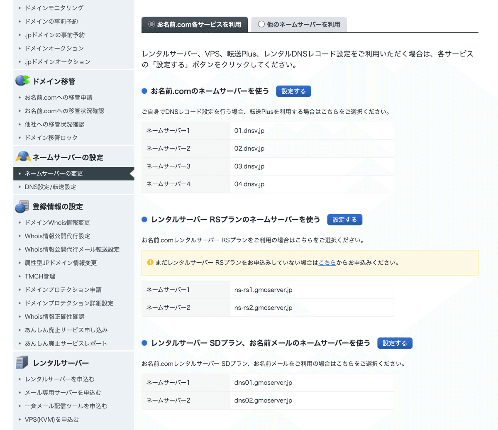498x430 pixels.
Task: Open 一斉メール配信ツールを申込む link
Action: pyautogui.click(x=66, y=406)
